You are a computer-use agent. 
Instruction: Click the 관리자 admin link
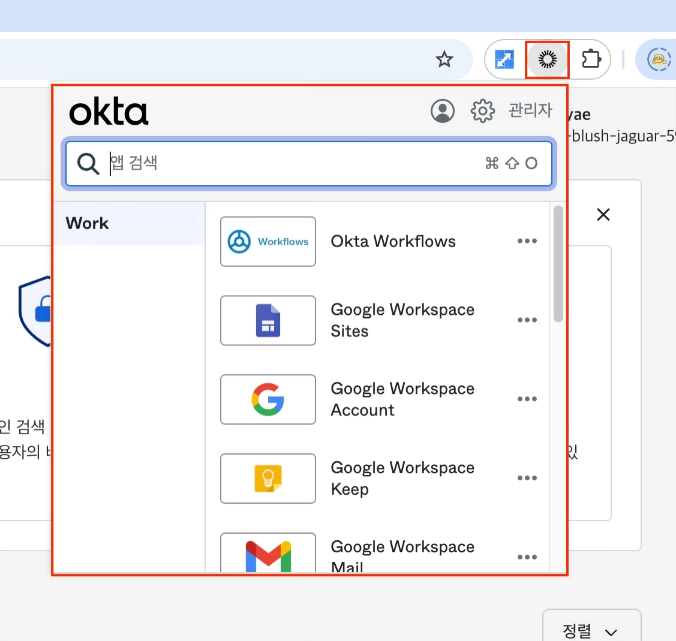click(530, 110)
